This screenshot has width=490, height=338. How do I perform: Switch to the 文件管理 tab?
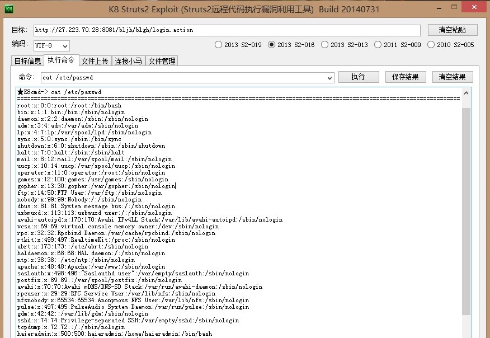pyautogui.click(x=162, y=61)
